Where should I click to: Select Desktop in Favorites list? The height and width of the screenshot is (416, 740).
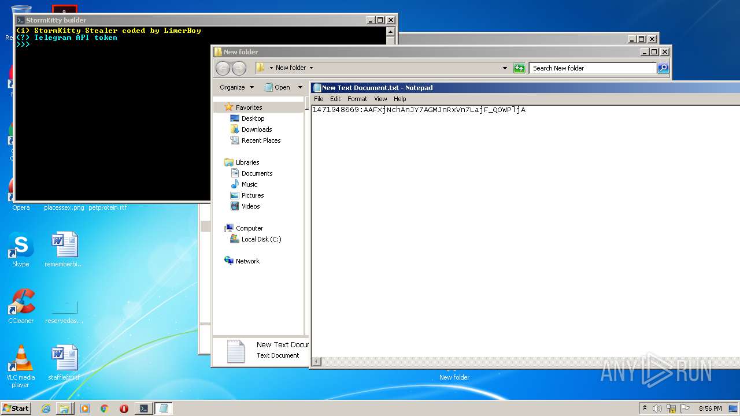click(253, 118)
